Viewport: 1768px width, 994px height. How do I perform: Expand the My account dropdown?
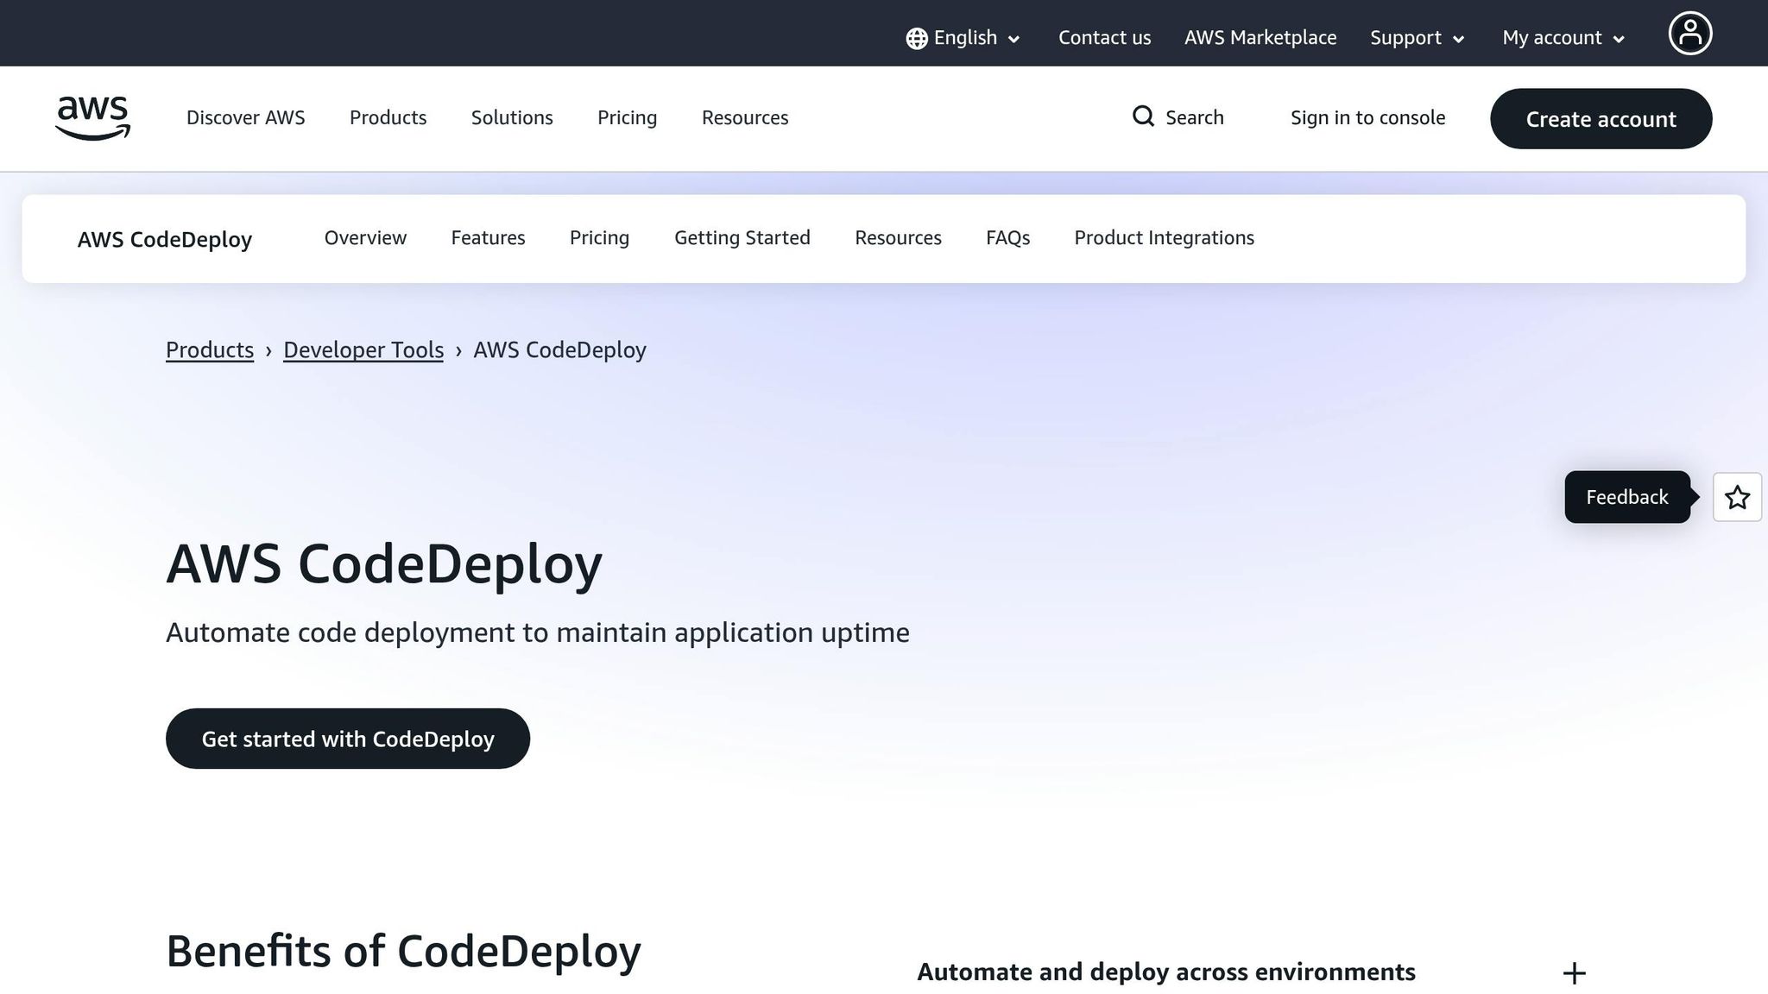tap(1563, 38)
